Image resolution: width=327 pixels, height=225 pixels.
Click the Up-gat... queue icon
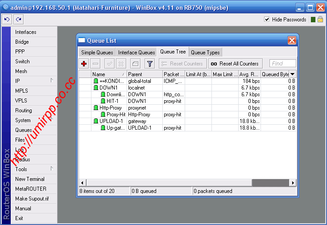103,127
